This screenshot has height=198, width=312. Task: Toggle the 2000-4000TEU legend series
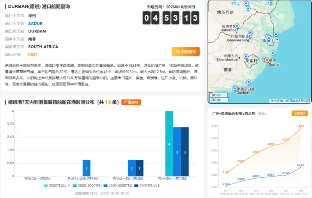click(x=87, y=186)
